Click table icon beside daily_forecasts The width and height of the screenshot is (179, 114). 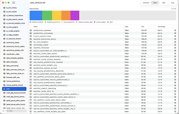coord(4,62)
